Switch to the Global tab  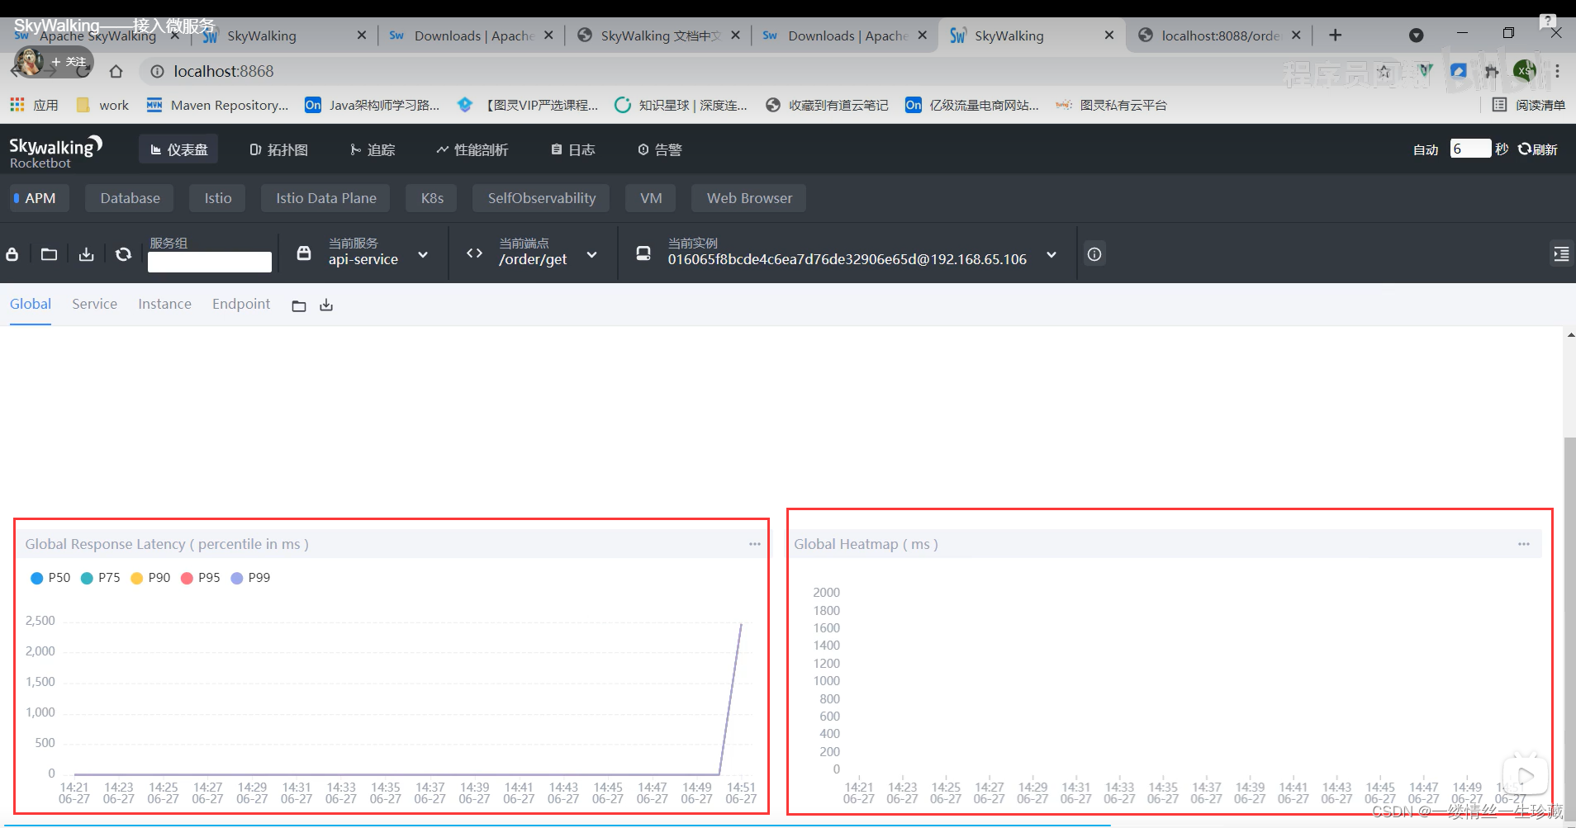31,304
